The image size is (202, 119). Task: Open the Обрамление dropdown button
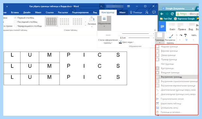[x=104, y=23]
